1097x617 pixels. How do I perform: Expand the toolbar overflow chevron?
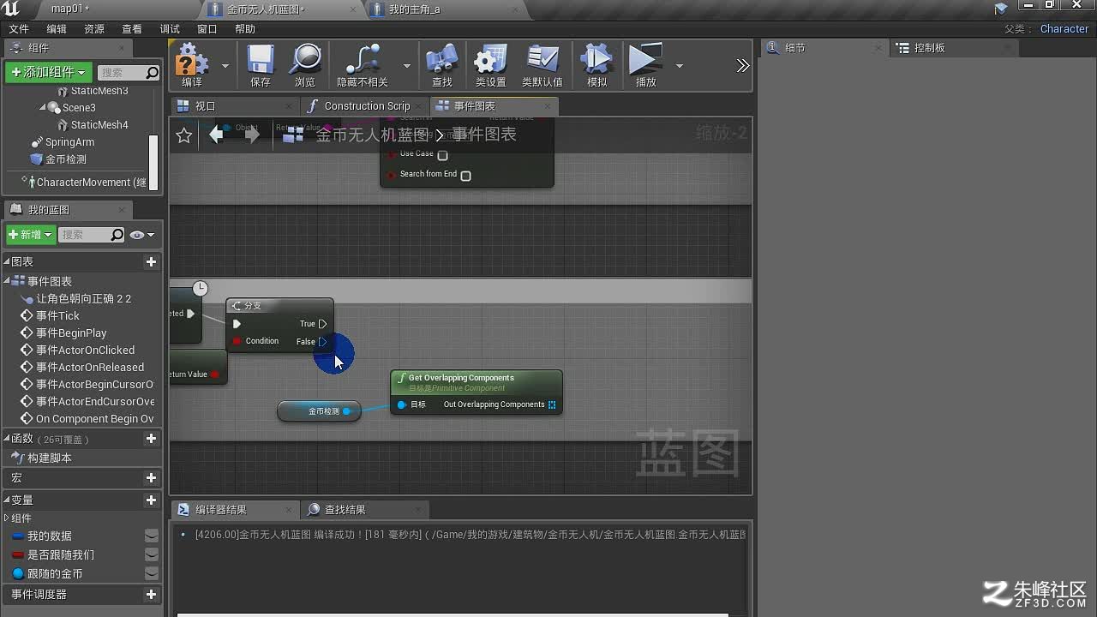point(742,66)
